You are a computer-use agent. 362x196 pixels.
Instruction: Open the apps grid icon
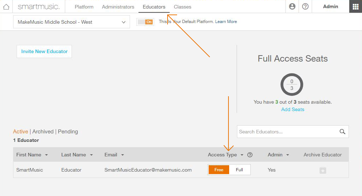pos(356,6)
